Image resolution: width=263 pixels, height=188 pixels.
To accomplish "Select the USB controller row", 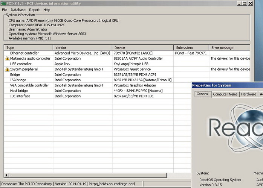I will coord(127,64).
